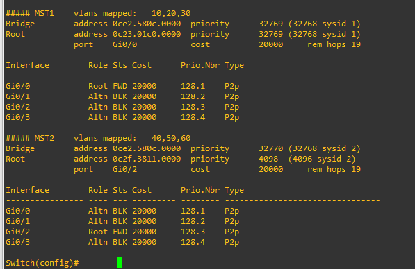Click Gi0/1 row in MST2 table

(x=122, y=221)
